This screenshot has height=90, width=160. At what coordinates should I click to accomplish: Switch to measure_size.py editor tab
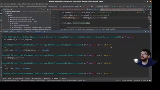tap(93, 9)
